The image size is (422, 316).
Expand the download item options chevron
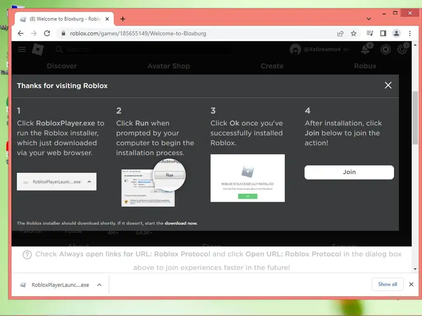99,285
